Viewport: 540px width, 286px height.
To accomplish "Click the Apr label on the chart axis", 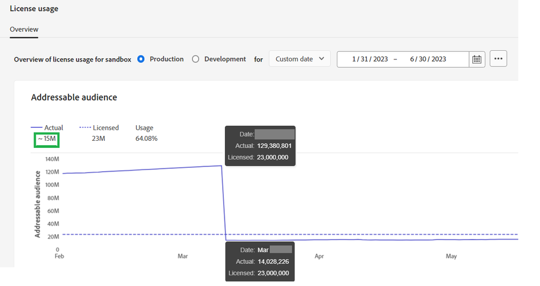I will [319, 256].
